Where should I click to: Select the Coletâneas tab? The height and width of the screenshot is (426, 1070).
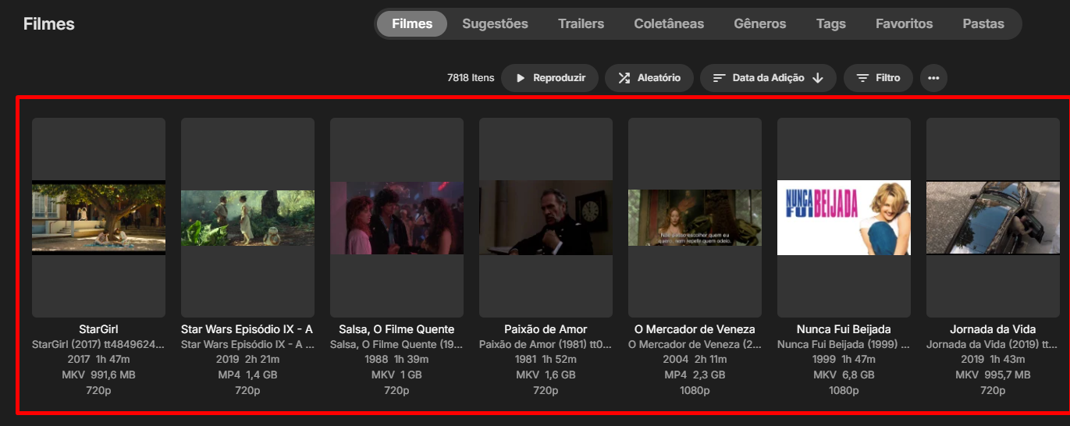coord(669,23)
